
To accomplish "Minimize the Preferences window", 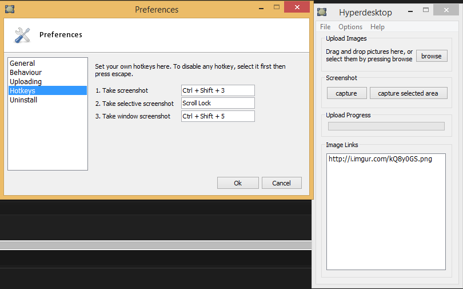I will pyautogui.click(x=261, y=8).
